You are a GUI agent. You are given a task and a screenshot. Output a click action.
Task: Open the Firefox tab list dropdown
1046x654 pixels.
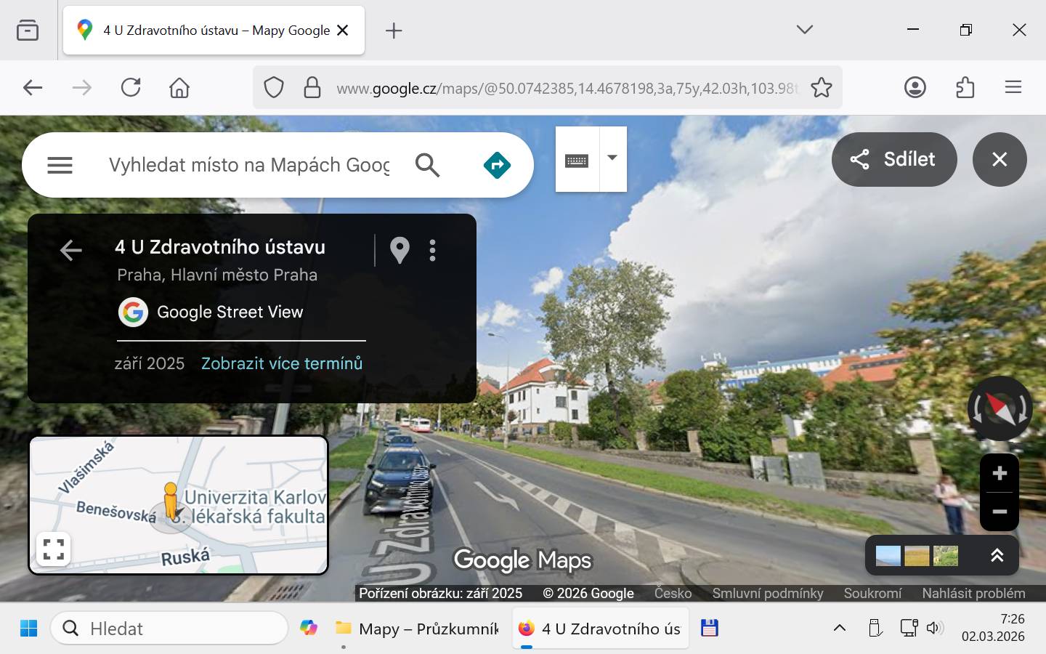click(804, 30)
